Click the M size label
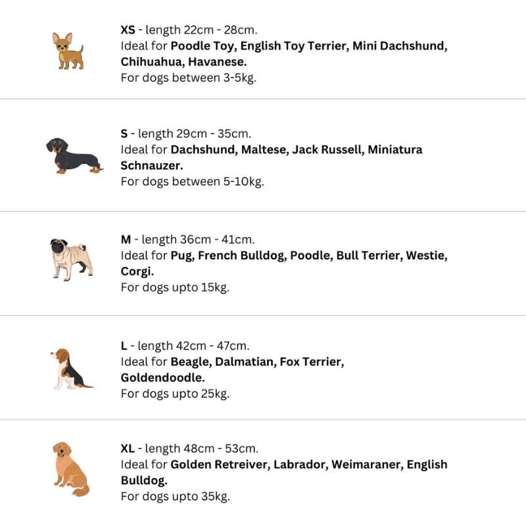 tap(126, 239)
